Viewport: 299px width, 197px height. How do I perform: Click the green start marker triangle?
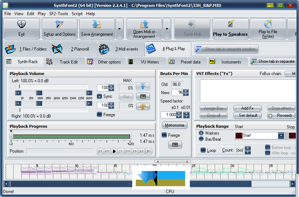pyautogui.click(x=11, y=143)
